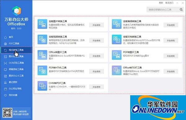Focus the office tool search field

163,10
